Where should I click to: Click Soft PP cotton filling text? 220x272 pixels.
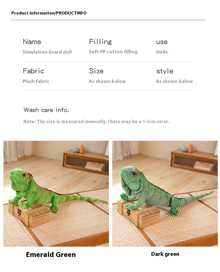click(113, 52)
